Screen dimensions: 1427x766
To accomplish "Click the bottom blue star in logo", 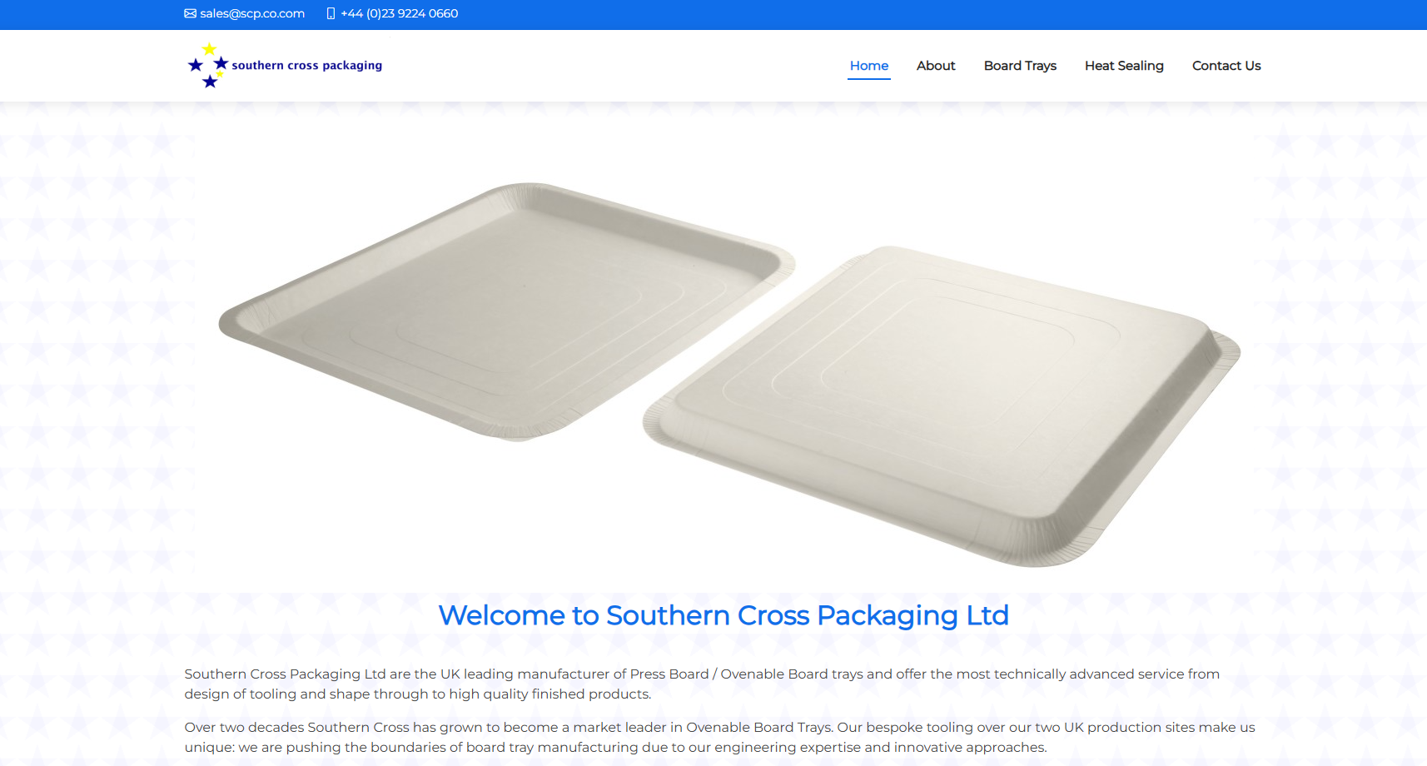I will tap(210, 81).
